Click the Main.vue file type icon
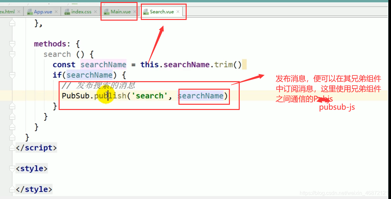391x199 pixels. tap(106, 12)
